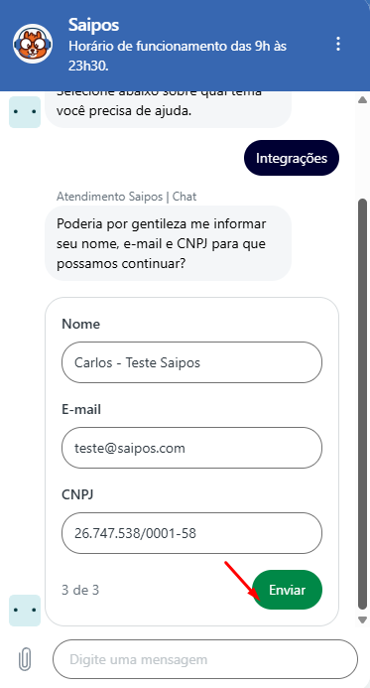
Task: Click the 'Horário de funcionamento' header subtitle
Action: pyautogui.click(x=178, y=56)
